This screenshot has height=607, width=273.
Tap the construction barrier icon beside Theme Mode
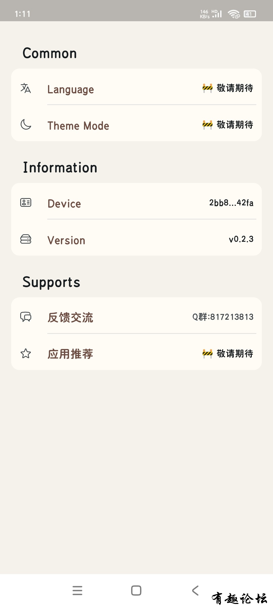(x=208, y=125)
